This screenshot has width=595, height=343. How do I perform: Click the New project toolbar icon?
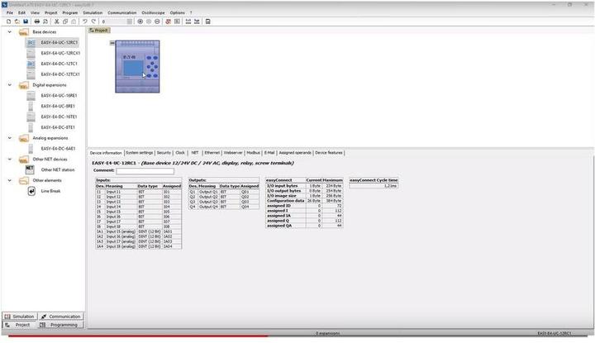[9, 21]
